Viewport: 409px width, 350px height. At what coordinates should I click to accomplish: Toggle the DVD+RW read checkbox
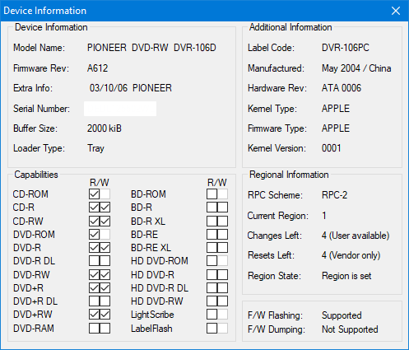point(94,315)
